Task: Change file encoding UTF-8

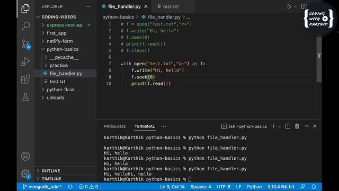Action: (224, 187)
